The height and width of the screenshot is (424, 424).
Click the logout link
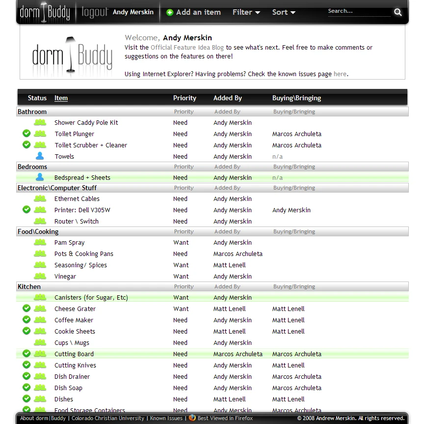[94, 12]
